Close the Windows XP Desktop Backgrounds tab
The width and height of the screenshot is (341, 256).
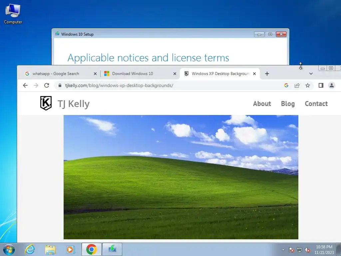click(x=254, y=74)
